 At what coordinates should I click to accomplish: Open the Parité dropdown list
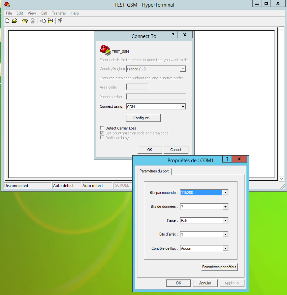click(225, 221)
